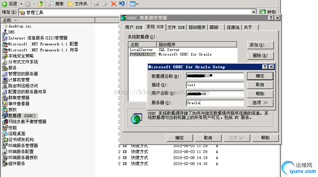Viewport: 318px width, 177px height.
Task: Switch to the 跟踪 tab
Action: click(216, 27)
